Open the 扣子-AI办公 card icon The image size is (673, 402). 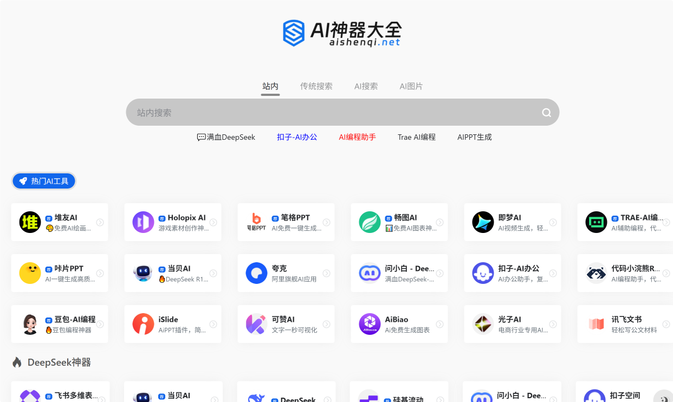click(483, 273)
